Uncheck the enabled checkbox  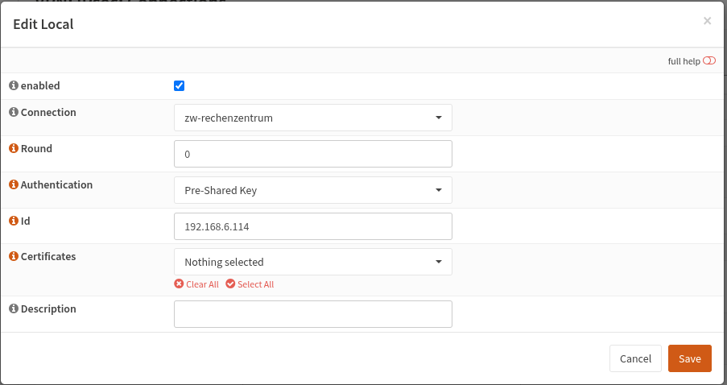180,86
